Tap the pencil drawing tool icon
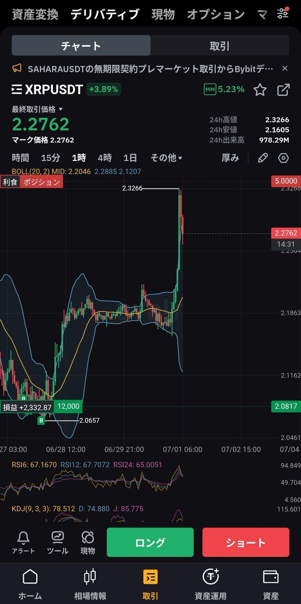 (263, 158)
